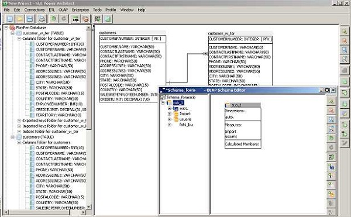This screenshot has height=217, width=351.
Task: Open the Connections menu
Action: [35, 10]
